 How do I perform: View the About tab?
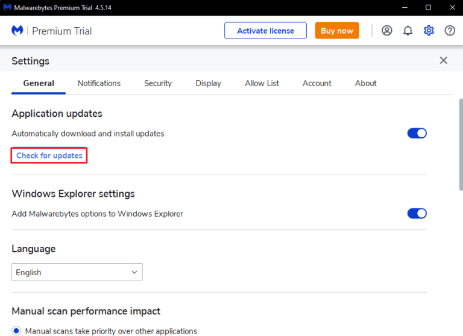tap(366, 83)
